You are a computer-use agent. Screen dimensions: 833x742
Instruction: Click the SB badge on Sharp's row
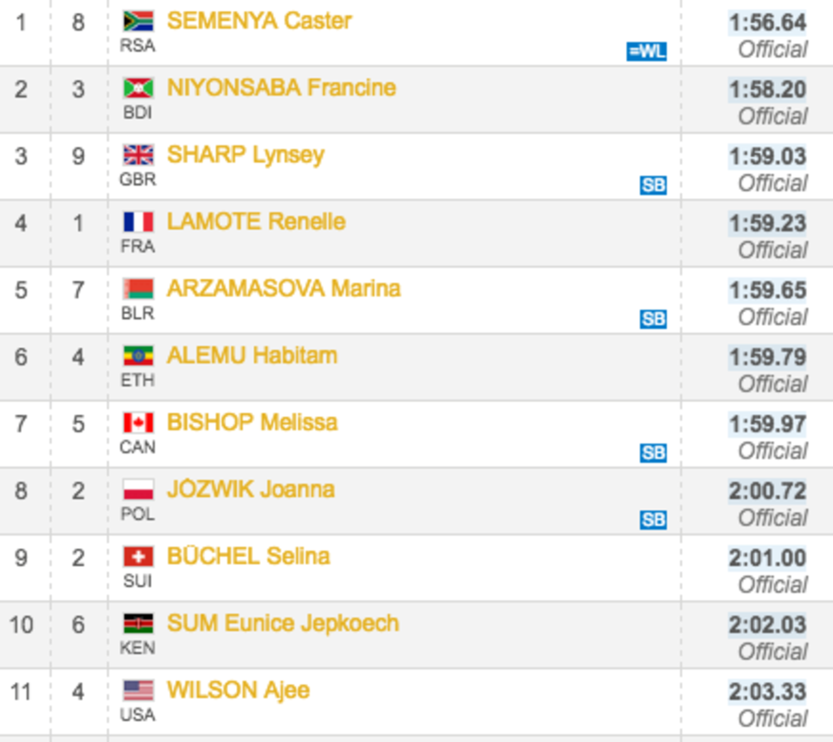(653, 186)
